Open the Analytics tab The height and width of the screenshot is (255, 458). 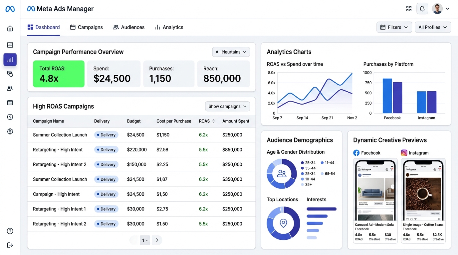click(169, 27)
